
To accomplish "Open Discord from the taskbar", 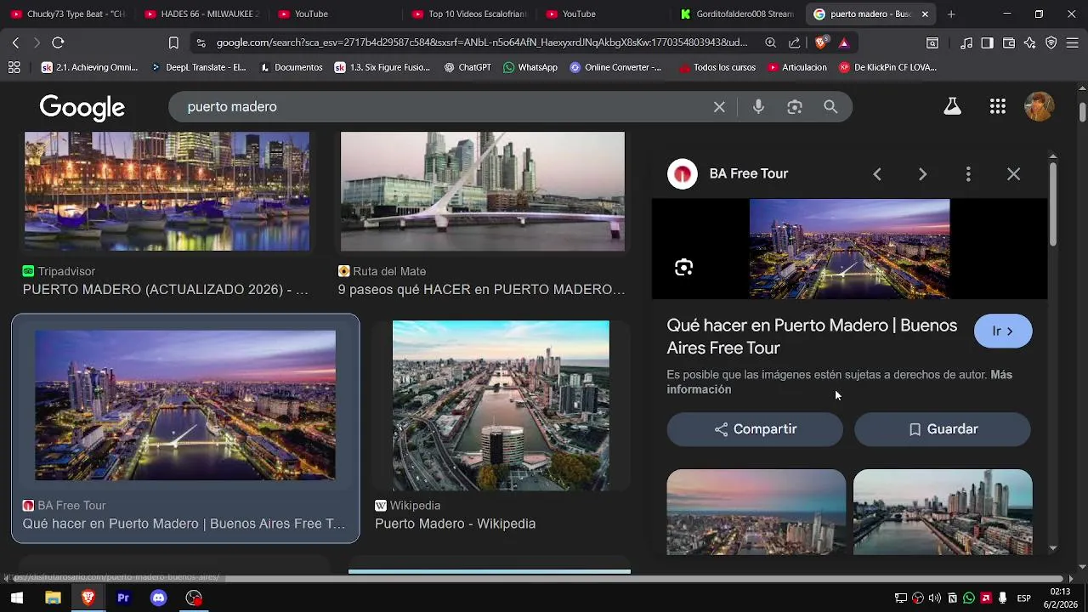I will pyautogui.click(x=158, y=598).
